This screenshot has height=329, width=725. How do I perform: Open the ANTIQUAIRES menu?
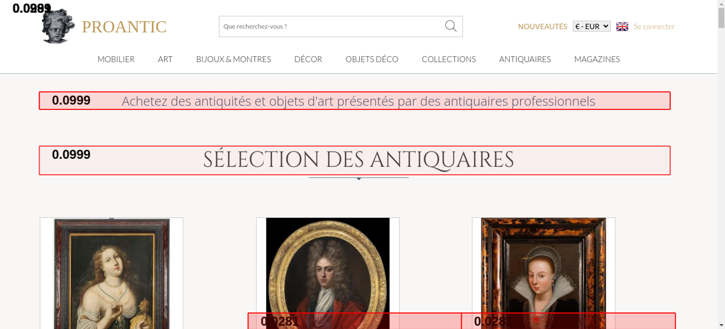pos(525,59)
